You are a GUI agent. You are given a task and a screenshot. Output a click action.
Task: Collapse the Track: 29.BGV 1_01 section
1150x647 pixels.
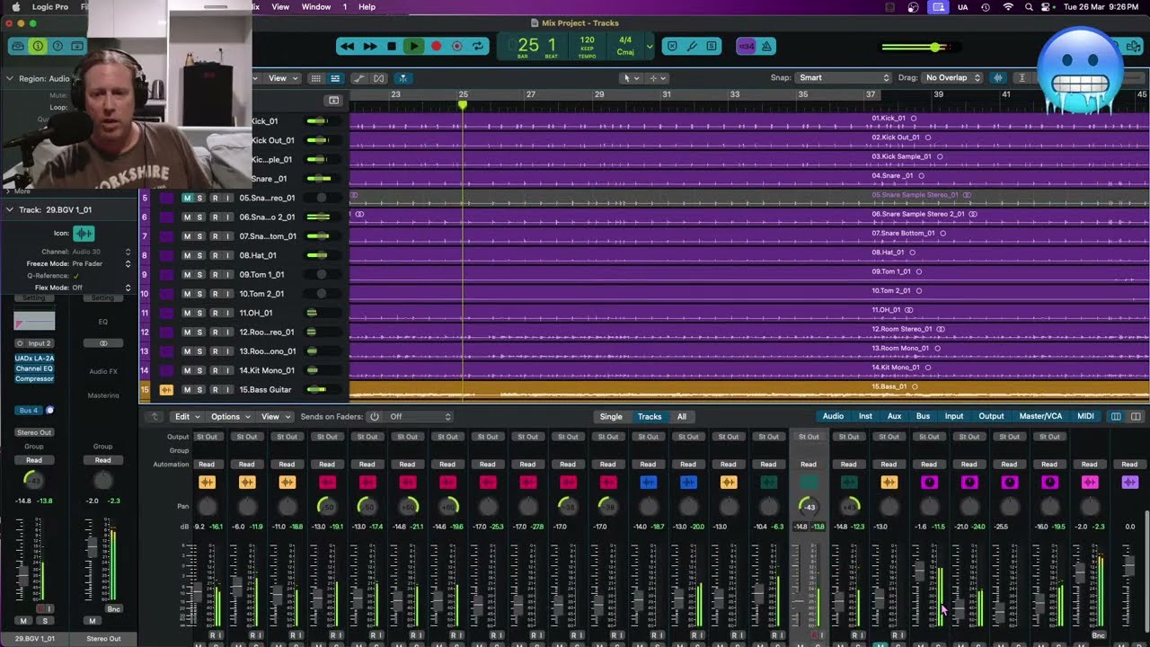[10, 209]
